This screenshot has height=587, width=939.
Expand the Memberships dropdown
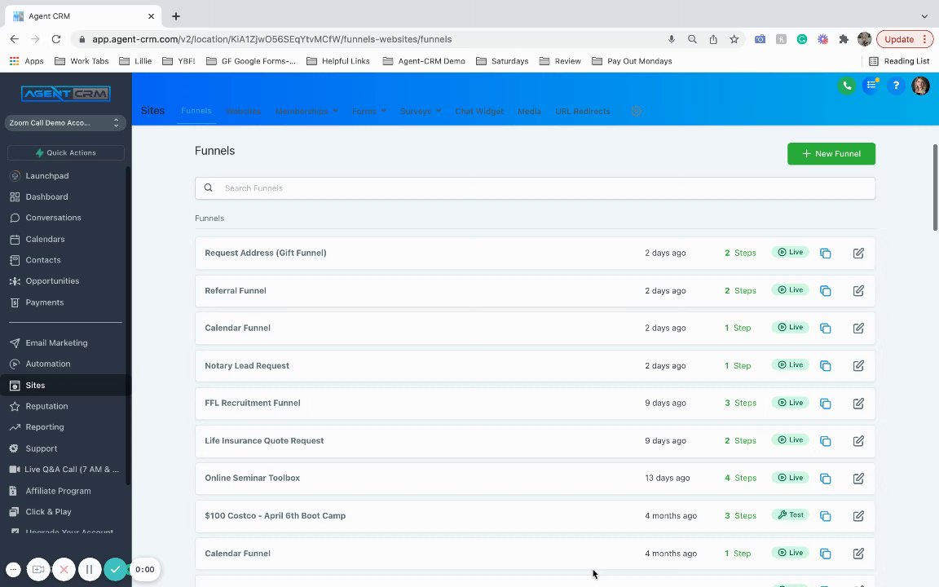[306, 112]
